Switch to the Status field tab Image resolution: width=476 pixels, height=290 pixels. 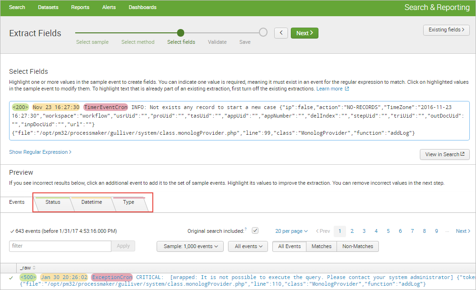(53, 202)
